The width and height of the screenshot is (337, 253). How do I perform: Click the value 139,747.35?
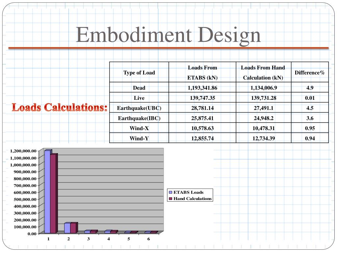[202, 98]
